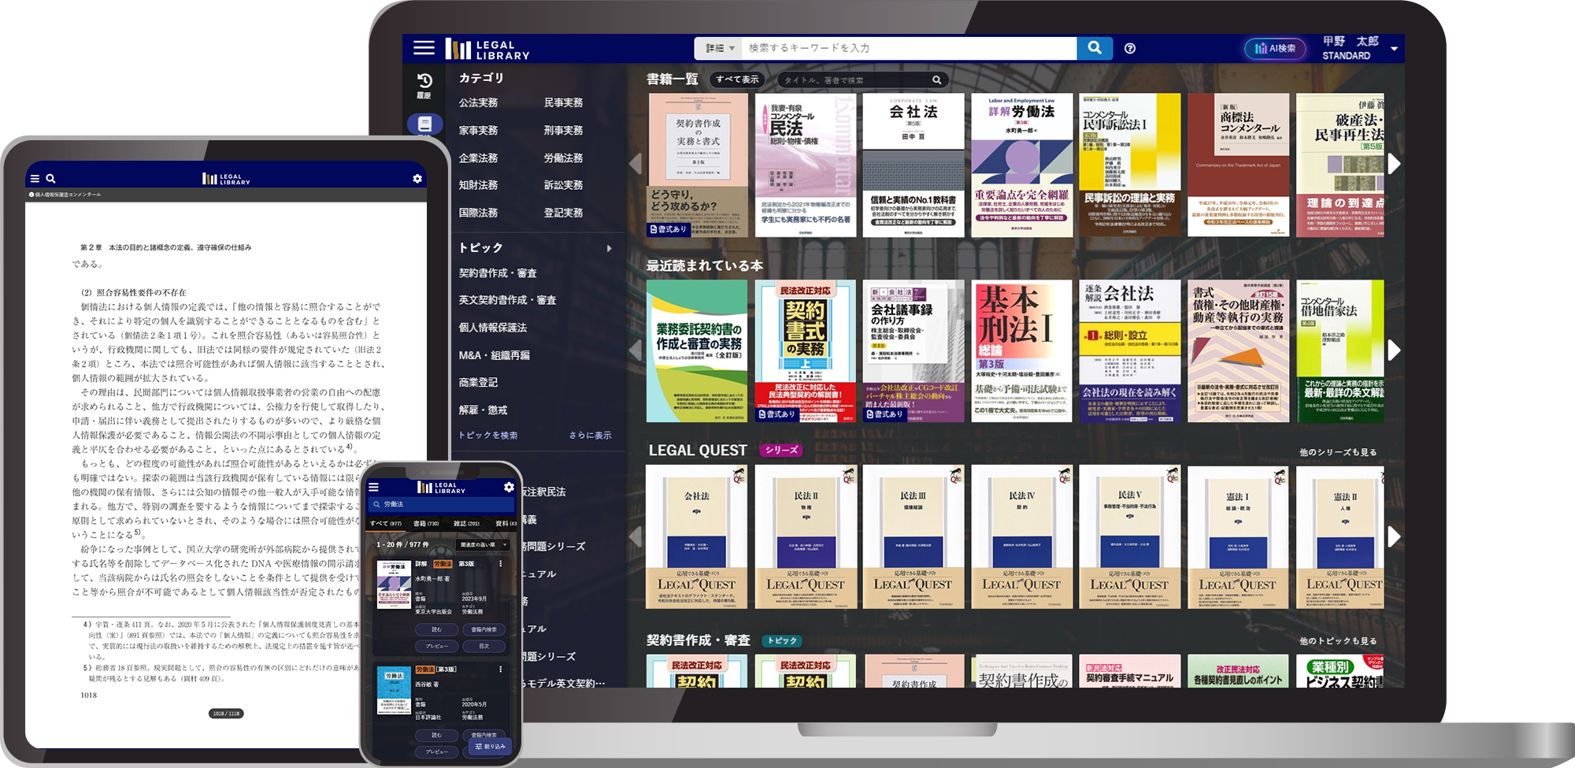Image resolution: width=1575 pixels, height=768 pixels.
Task: Advance the 書籍一覧 row with the right arrow
Action: click(x=1394, y=164)
